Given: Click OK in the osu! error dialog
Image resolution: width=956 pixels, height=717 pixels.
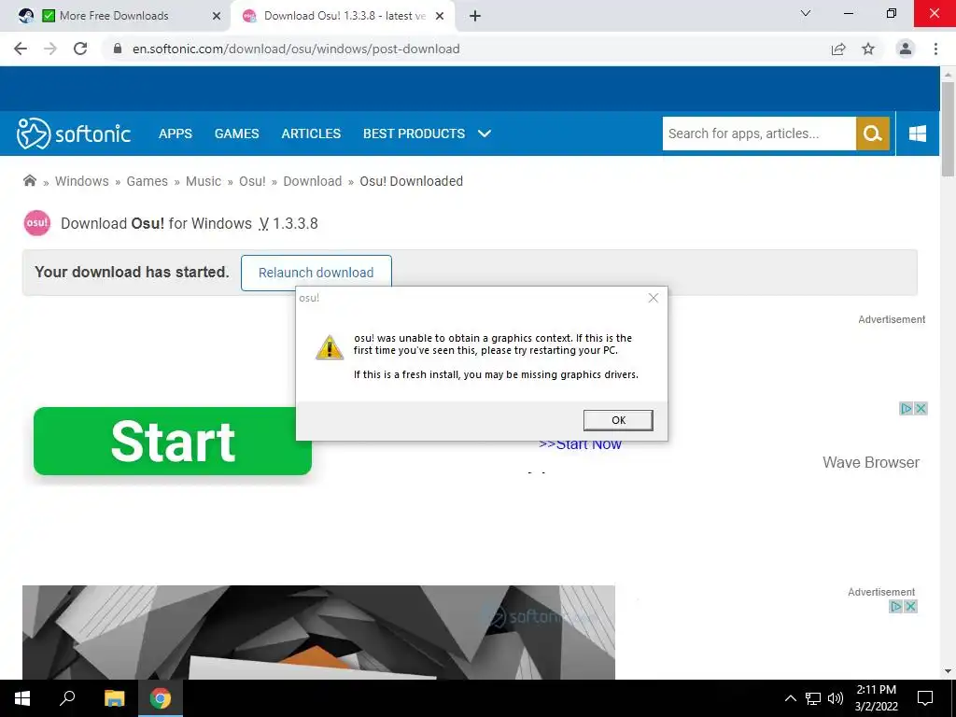Looking at the screenshot, I should (618, 420).
